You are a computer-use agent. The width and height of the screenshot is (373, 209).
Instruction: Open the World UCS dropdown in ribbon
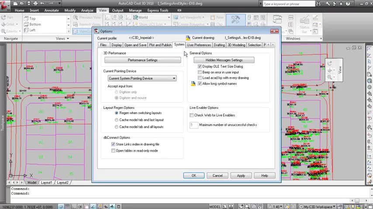[x=152, y=17]
